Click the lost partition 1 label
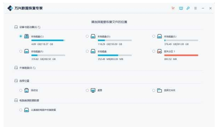Screen dimensions: 219x127 click(169, 52)
